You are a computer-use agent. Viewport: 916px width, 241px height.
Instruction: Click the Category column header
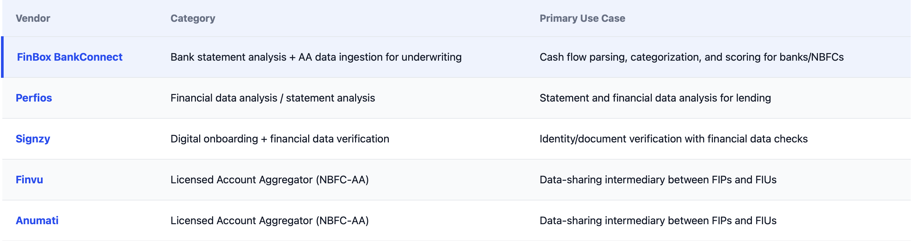point(193,18)
